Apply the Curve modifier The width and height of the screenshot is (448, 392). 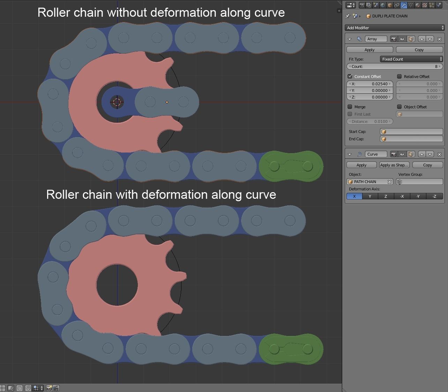pyautogui.click(x=361, y=165)
